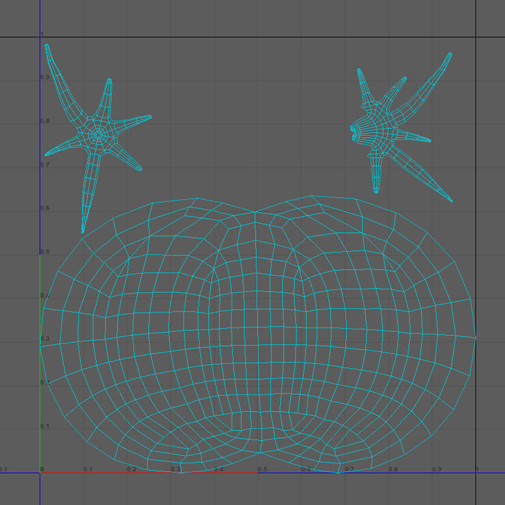Click the 0.1 label on the vertical axis
This screenshot has width=505, height=505.
[45, 426]
